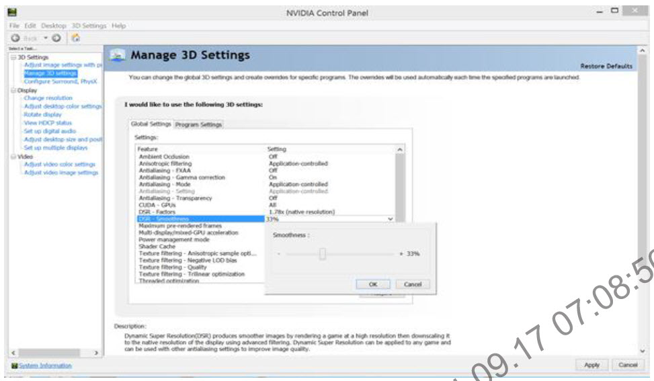
Task: Click the task tree scroll-left arrow
Action: [x=13, y=353]
